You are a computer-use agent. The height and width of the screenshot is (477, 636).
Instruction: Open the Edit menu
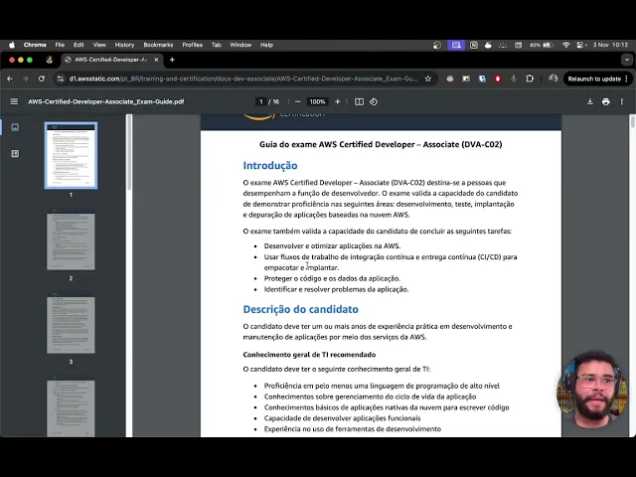[x=79, y=45]
